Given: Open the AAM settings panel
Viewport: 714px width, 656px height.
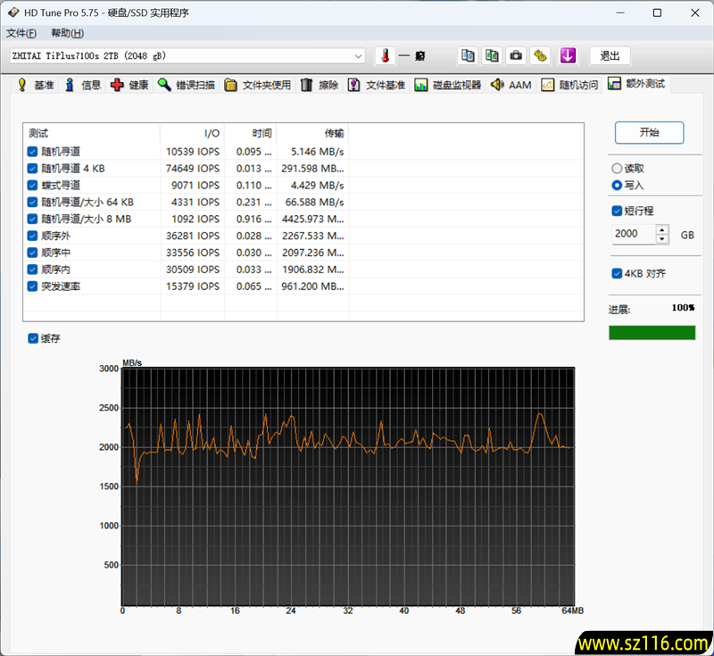Looking at the screenshot, I should (511, 85).
